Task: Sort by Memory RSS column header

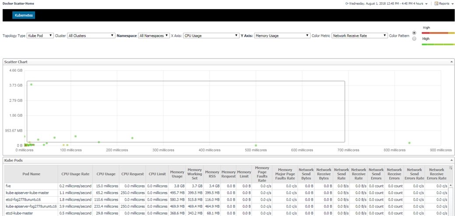Action: 212,174
